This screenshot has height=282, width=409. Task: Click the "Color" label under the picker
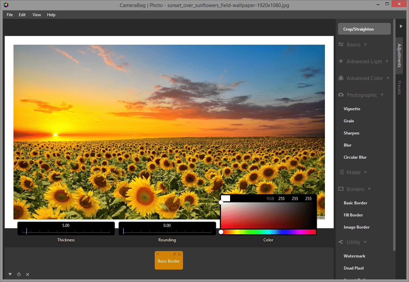coord(268,240)
